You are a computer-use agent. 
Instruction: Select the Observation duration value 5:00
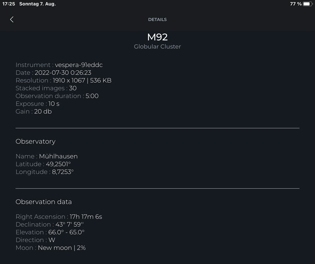(92, 96)
